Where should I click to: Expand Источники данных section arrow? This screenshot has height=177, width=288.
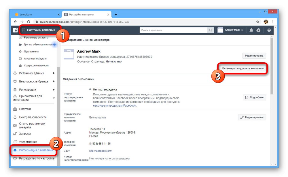pyautogui.click(x=54, y=73)
